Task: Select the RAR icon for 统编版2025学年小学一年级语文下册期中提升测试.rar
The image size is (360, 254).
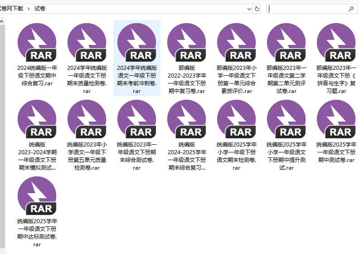Action: tap(286, 119)
